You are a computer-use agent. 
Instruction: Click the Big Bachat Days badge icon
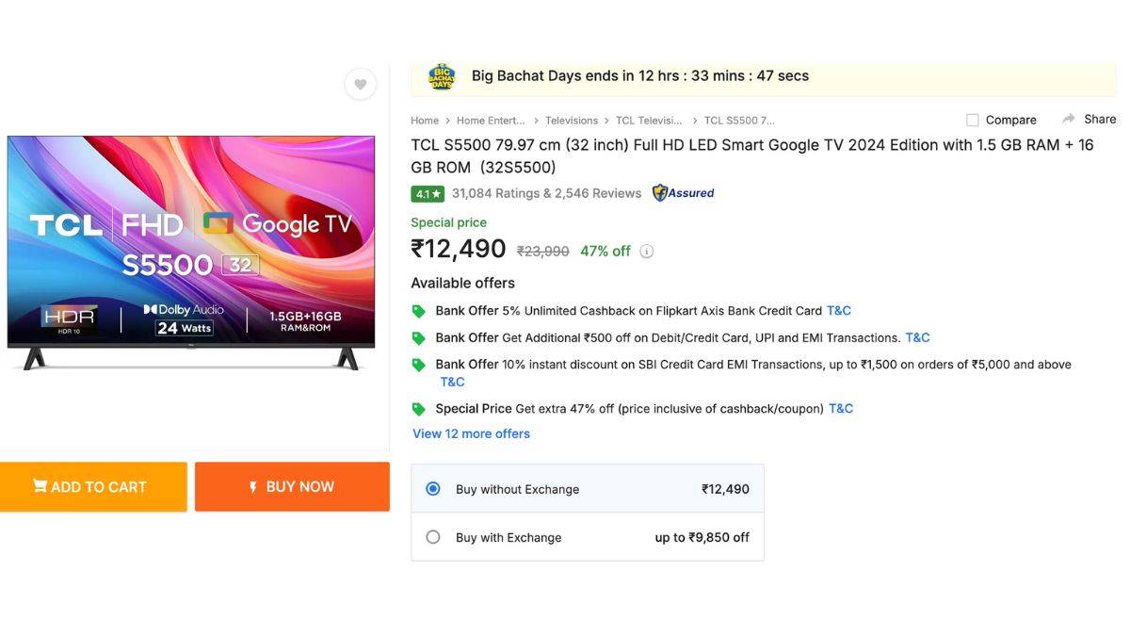pos(441,76)
